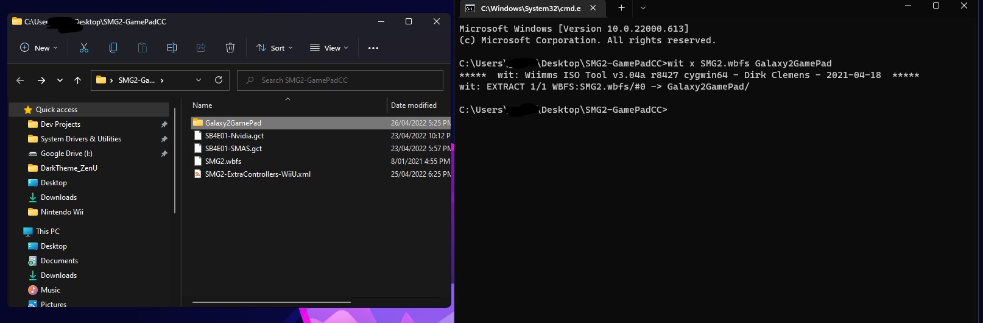Expand address bar history dropdown
This screenshot has width=983, height=323.
199,80
